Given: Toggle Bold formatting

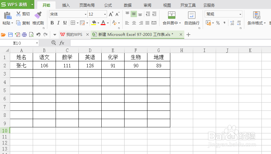Looking at the screenshot, I should pyautogui.click(x=52, y=23).
